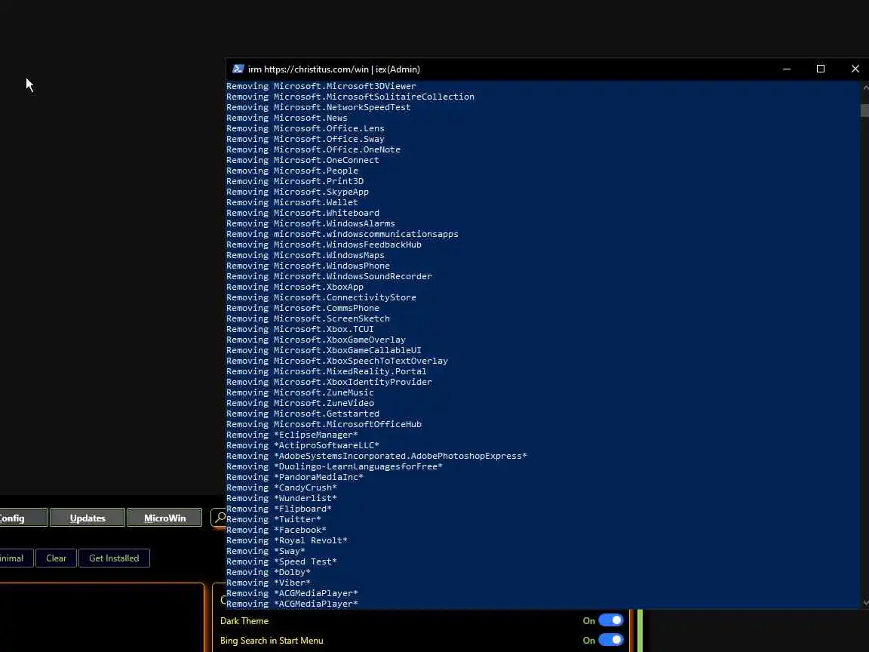Click the 'Removing Microsoft.Office.Sway' line
Screen dimensions: 869x652
click(x=306, y=139)
